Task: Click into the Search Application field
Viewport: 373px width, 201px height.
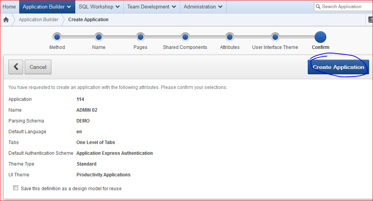Action: (344, 7)
